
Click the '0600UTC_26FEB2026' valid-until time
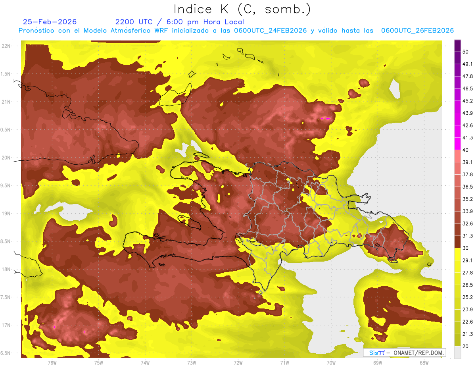point(417,31)
